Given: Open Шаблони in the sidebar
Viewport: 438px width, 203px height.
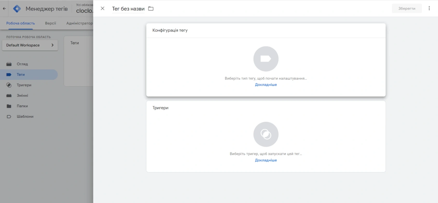Looking at the screenshot, I should click(25, 116).
